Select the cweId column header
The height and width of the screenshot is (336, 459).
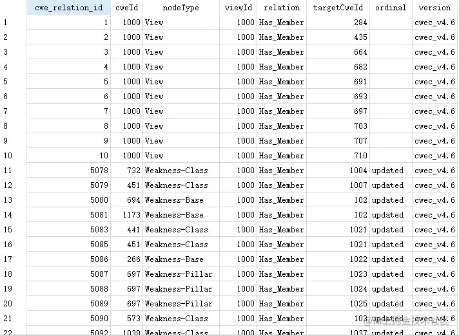pos(126,7)
